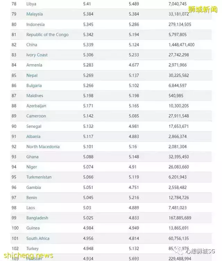Viewport: 222px width, 261px height.
Task: Open the Malaysia country link
Action: click(34, 14)
